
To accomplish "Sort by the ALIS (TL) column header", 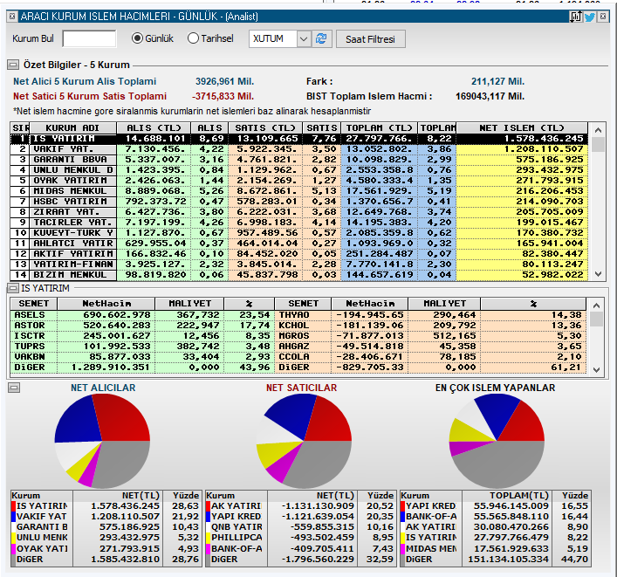I will point(154,128).
